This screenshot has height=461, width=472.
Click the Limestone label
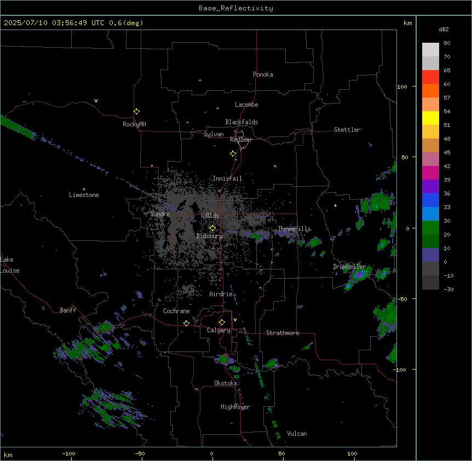pyautogui.click(x=84, y=195)
